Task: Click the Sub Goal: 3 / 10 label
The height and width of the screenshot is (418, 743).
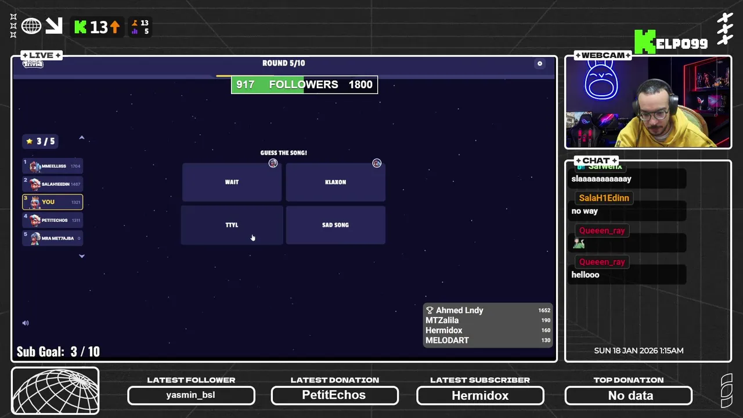Action: click(x=58, y=352)
